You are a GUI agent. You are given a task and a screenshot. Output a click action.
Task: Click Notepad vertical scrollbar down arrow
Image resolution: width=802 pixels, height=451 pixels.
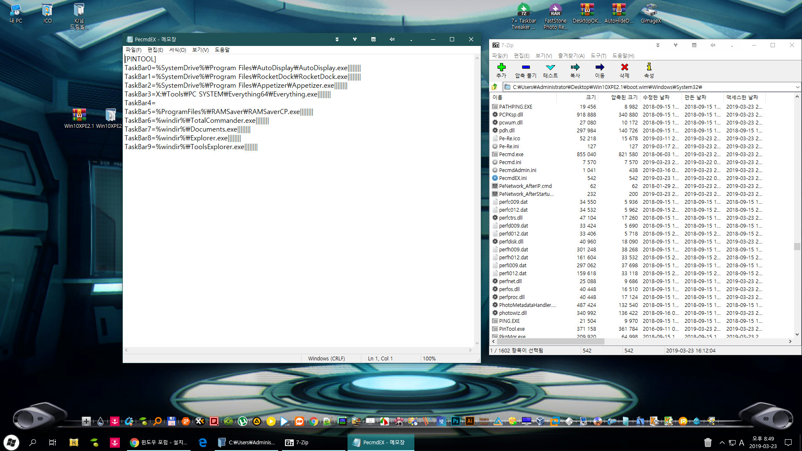(477, 343)
